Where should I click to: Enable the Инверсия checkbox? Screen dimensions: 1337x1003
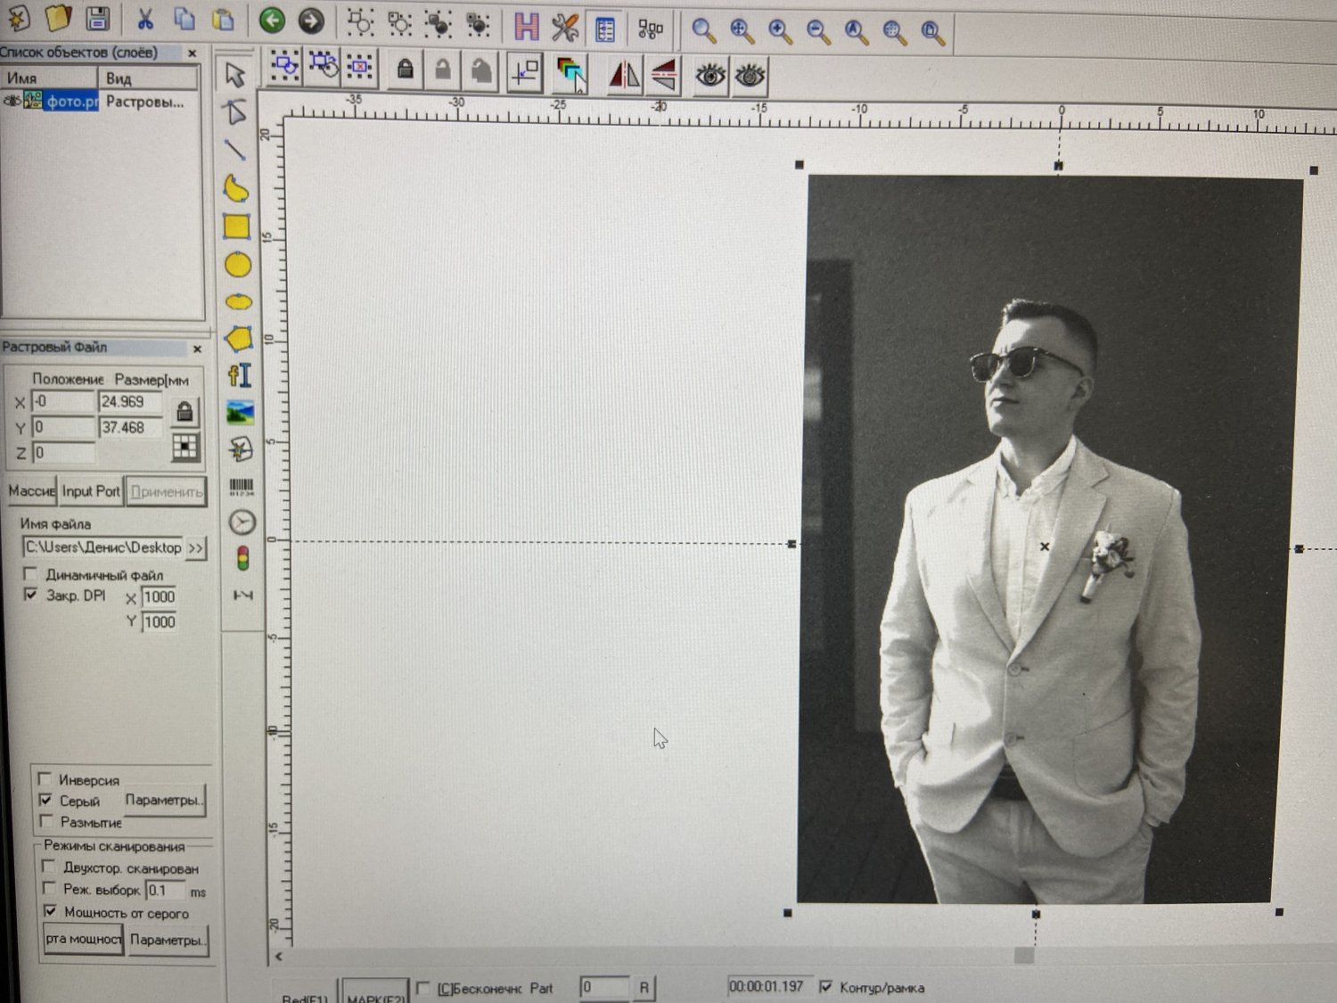[45, 779]
